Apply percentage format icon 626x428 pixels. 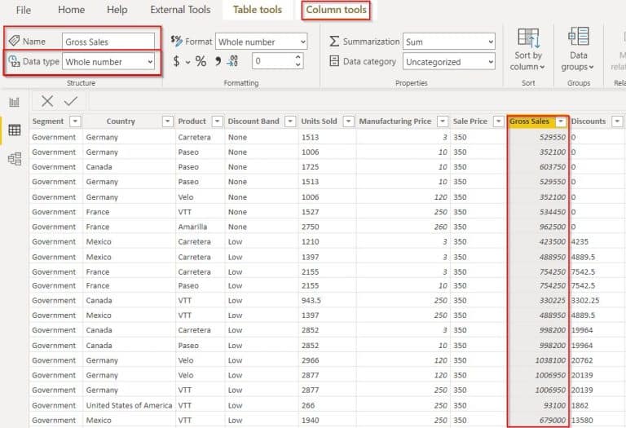201,61
